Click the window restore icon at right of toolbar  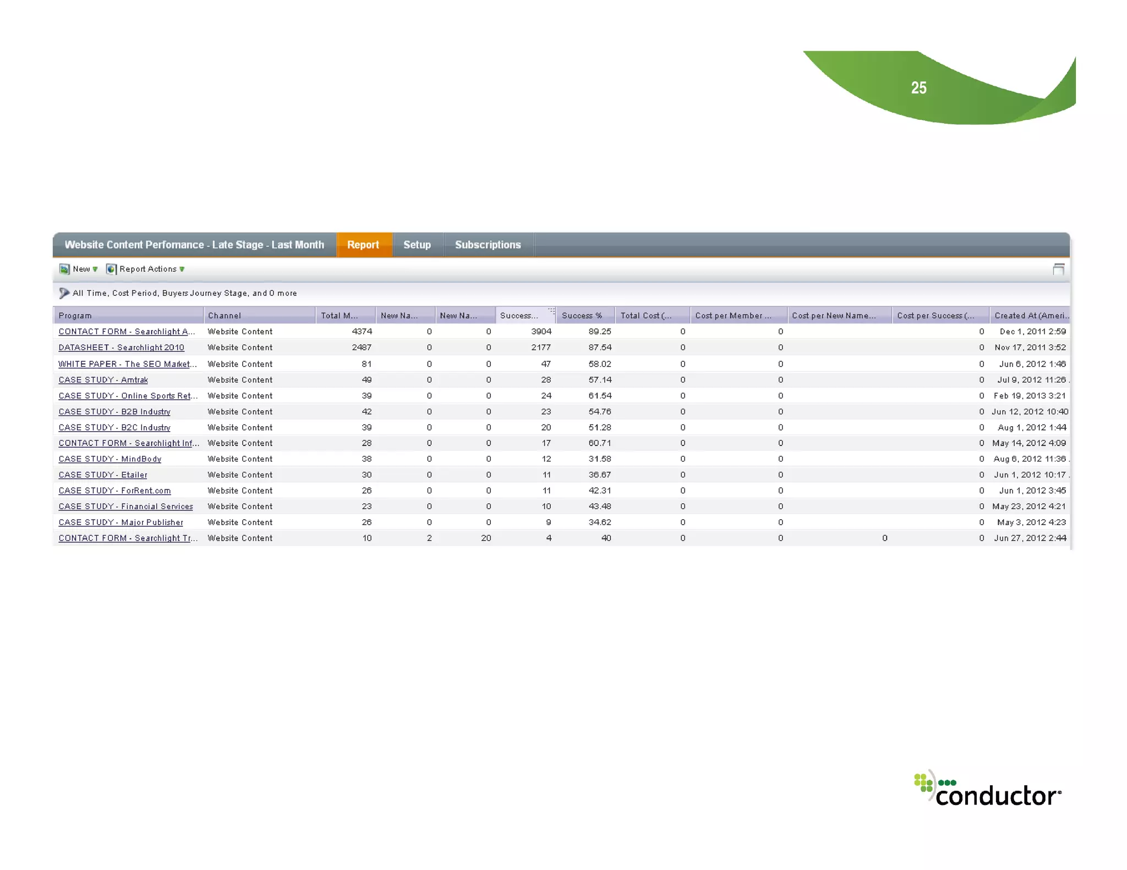[1058, 269]
